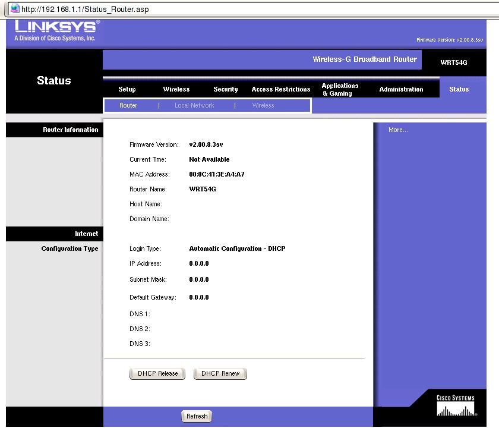Screen dimensions: 499x428
Task: Click the Current Time value Not Available
Action: pyautogui.click(x=209, y=159)
